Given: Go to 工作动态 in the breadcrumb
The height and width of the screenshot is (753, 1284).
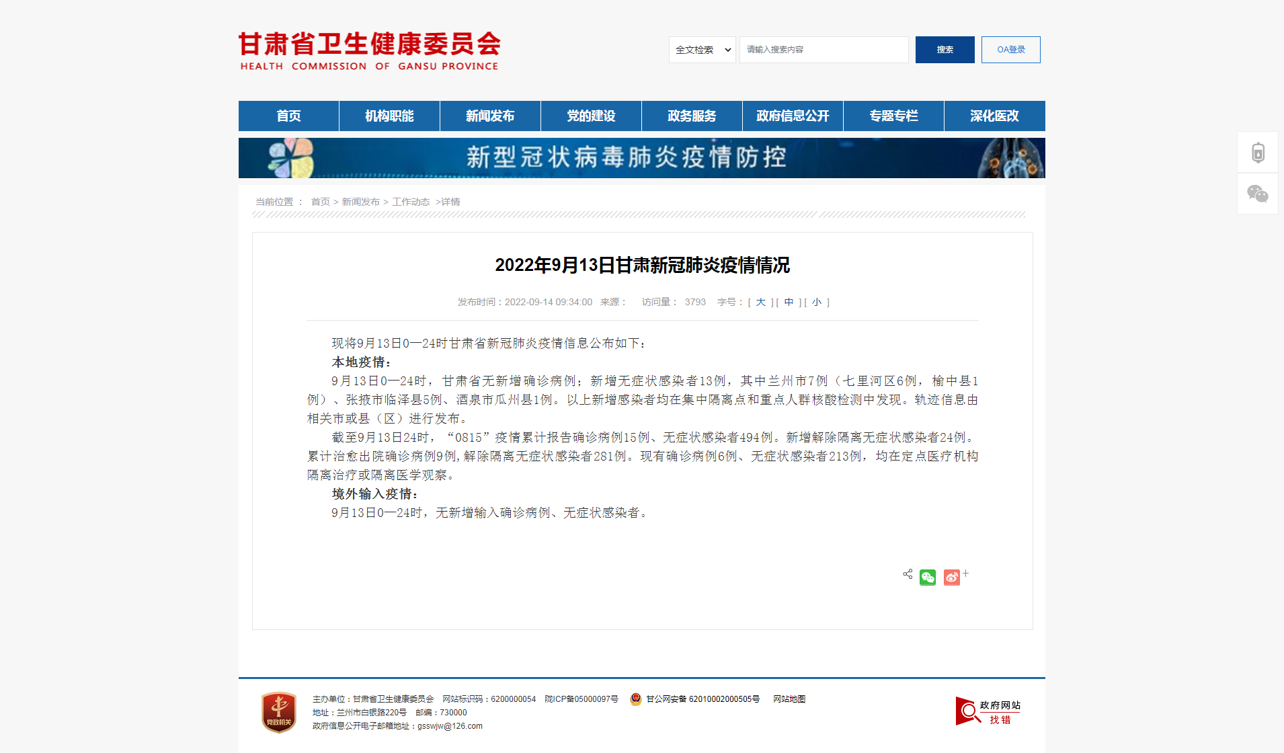Looking at the screenshot, I should pyautogui.click(x=411, y=202).
